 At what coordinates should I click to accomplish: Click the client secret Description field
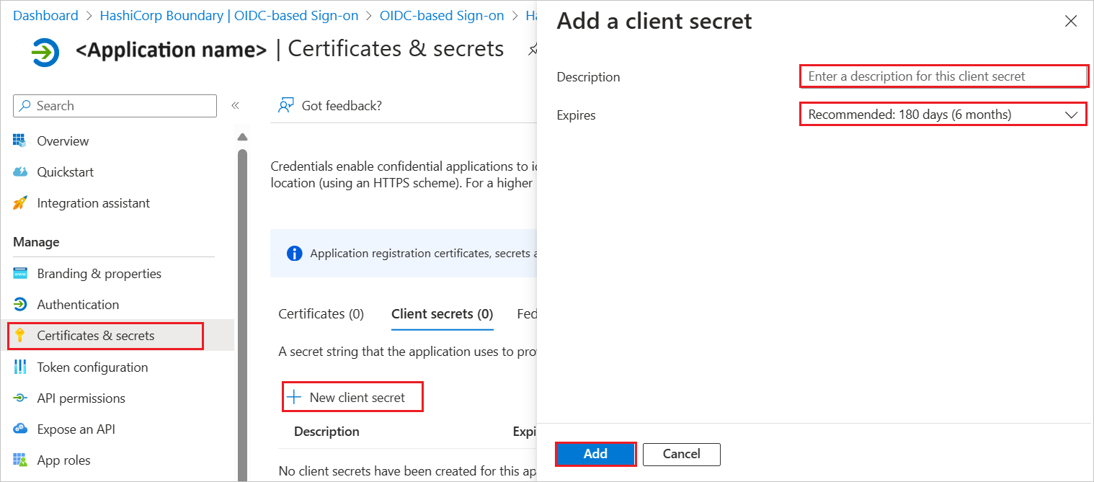point(943,76)
